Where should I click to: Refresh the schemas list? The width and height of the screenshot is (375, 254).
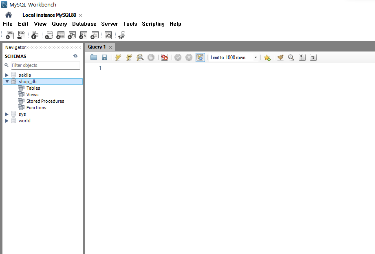(x=75, y=56)
